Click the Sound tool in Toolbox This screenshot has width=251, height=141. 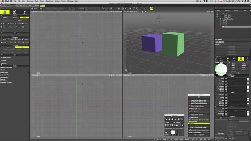4,64
